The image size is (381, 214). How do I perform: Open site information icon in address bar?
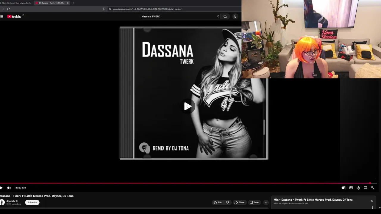110,9
